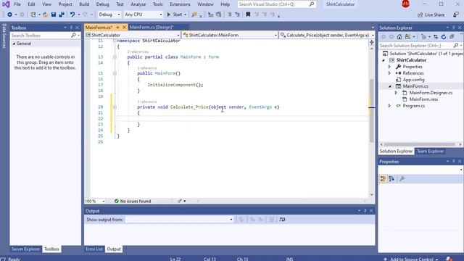Image resolution: width=464 pixels, height=261 pixels.
Task: Click the Home icon in Solution Explorer
Action: [399, 37]
